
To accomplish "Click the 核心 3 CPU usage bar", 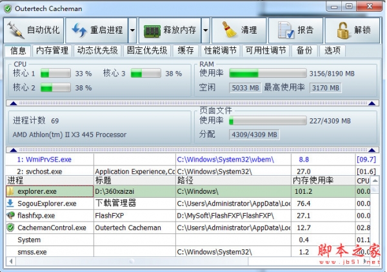I will [146, 74].
